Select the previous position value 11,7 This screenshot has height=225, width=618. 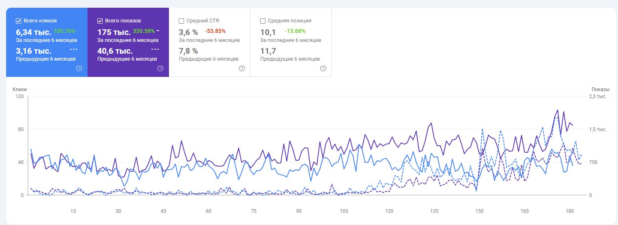268,51
